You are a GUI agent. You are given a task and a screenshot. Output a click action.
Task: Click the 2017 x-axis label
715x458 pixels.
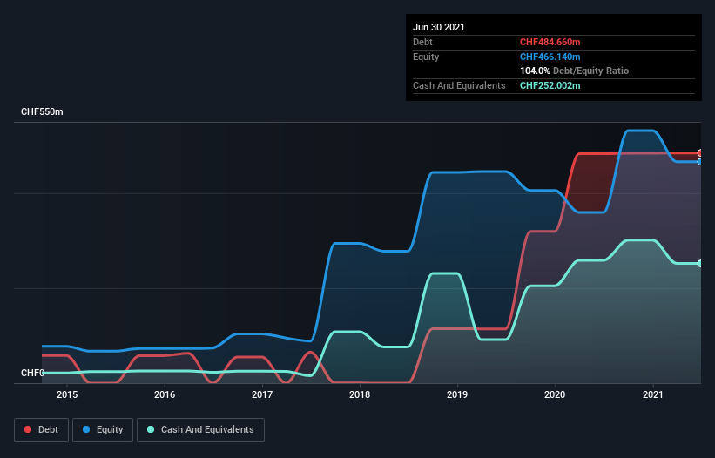click(x=262, y=394)
